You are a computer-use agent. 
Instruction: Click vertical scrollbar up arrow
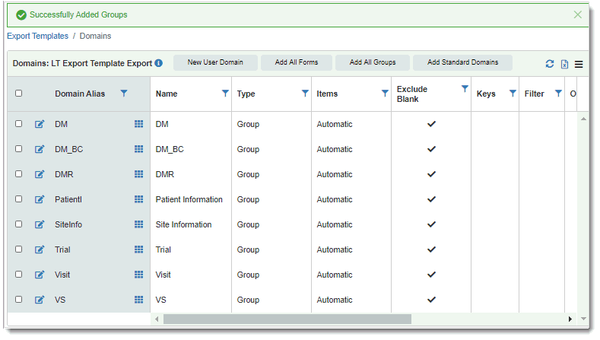point(583,119)
